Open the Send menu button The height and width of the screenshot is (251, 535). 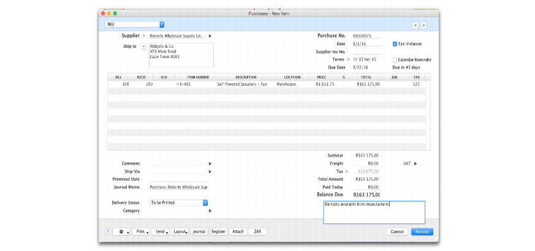[161, 232]
